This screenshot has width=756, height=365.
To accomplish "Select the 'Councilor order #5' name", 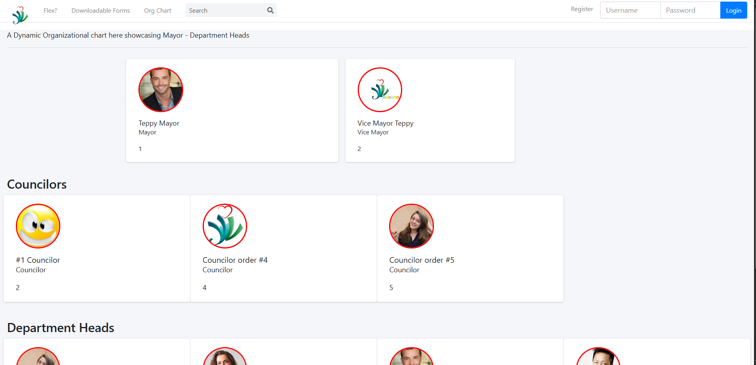I will pyautogui.click(x=422, y=260).
